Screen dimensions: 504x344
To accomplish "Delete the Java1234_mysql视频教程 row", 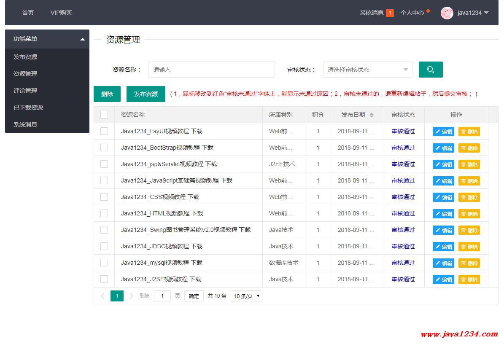I will [x=469, y=263].
